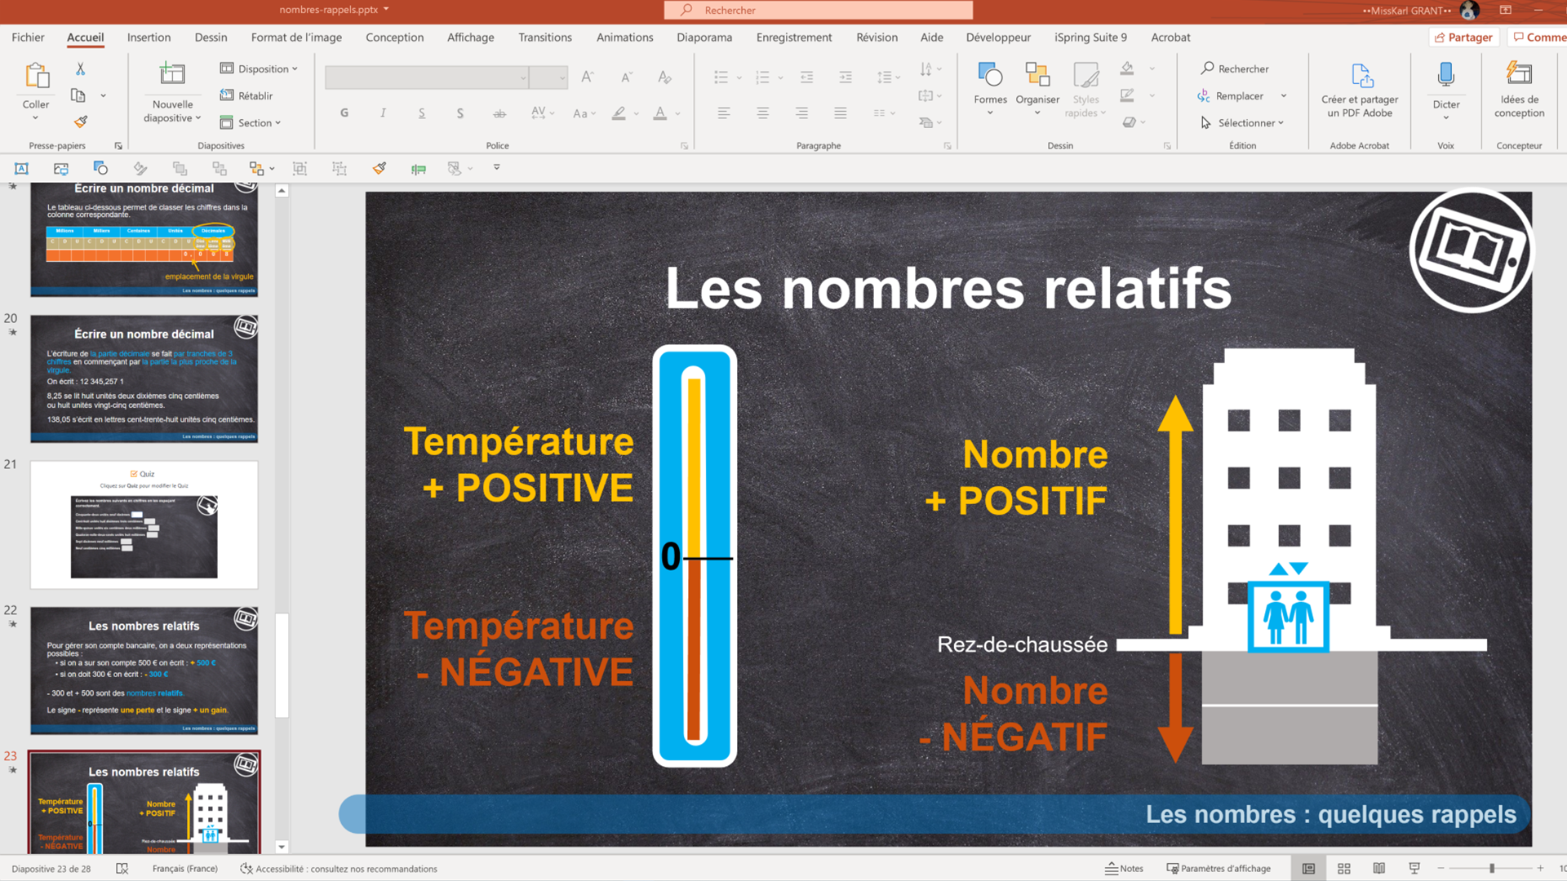Click the Couper scissors icon

[x=80, y=69]
